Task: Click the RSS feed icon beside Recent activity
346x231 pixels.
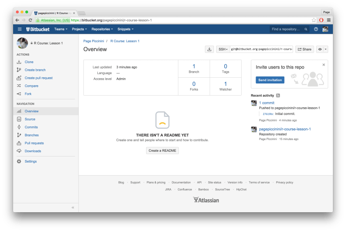Action: coord(278,95)
